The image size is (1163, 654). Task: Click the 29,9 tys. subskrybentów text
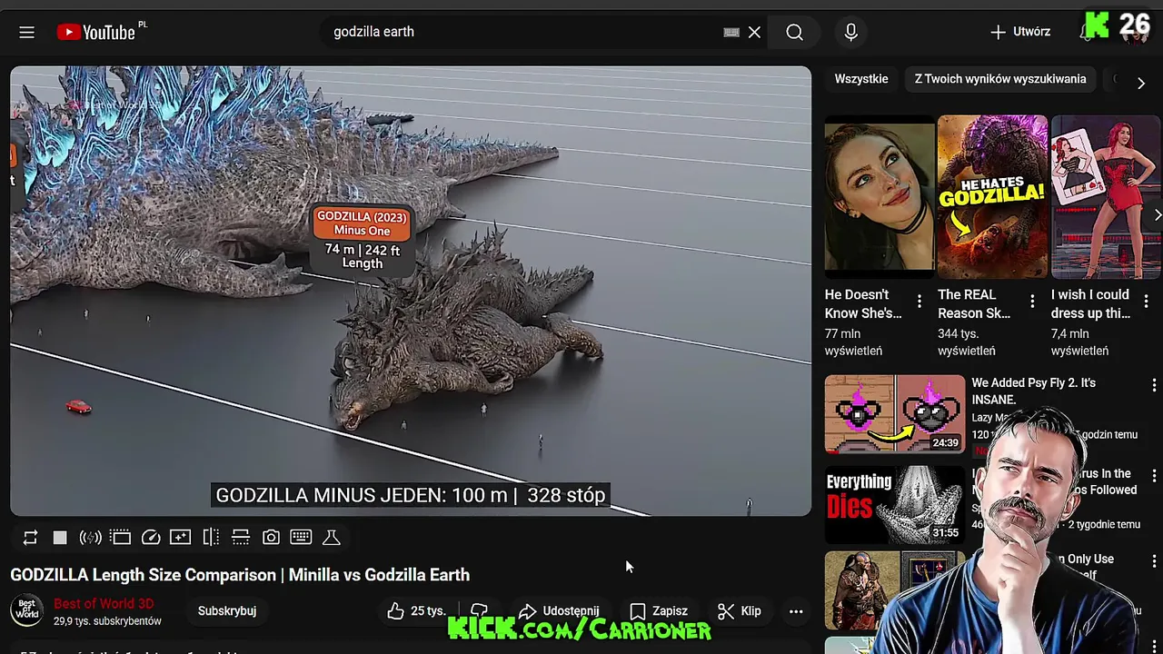(x=107, y=621)
